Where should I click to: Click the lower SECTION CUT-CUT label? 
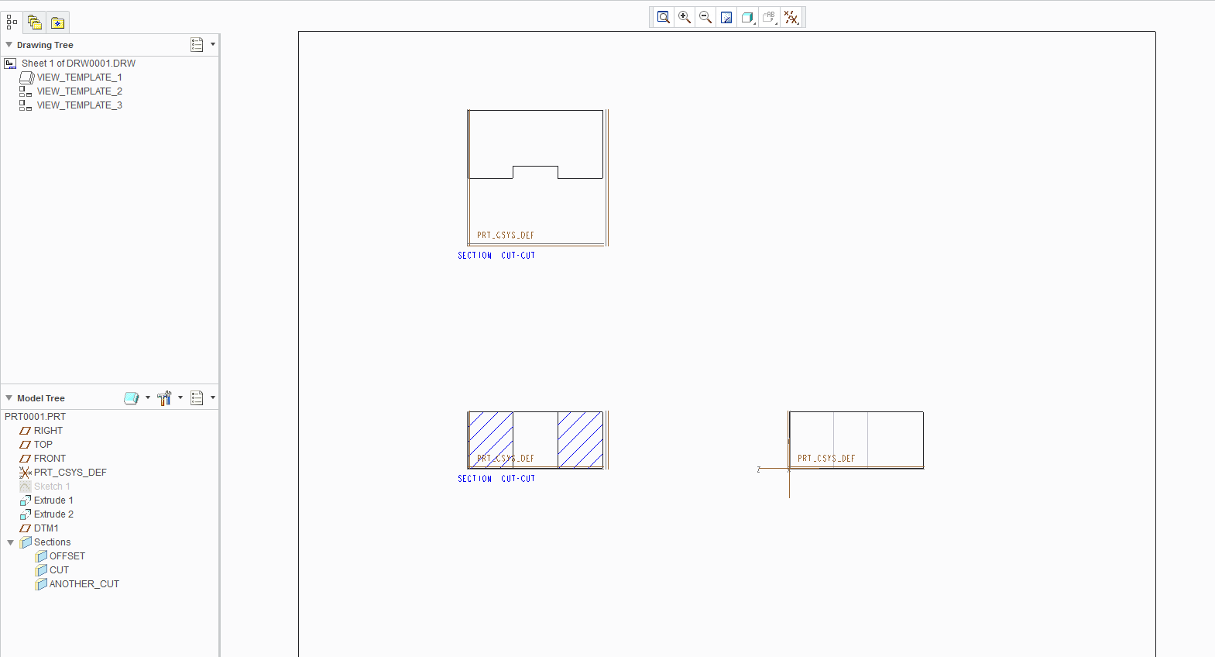(496, 479)
